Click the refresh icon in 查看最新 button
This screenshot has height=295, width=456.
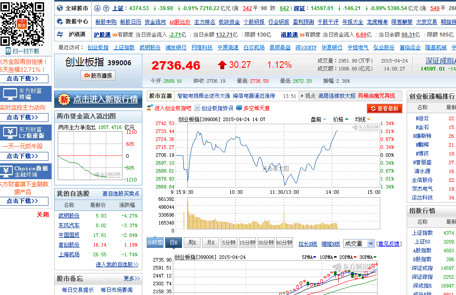[373, 109]
